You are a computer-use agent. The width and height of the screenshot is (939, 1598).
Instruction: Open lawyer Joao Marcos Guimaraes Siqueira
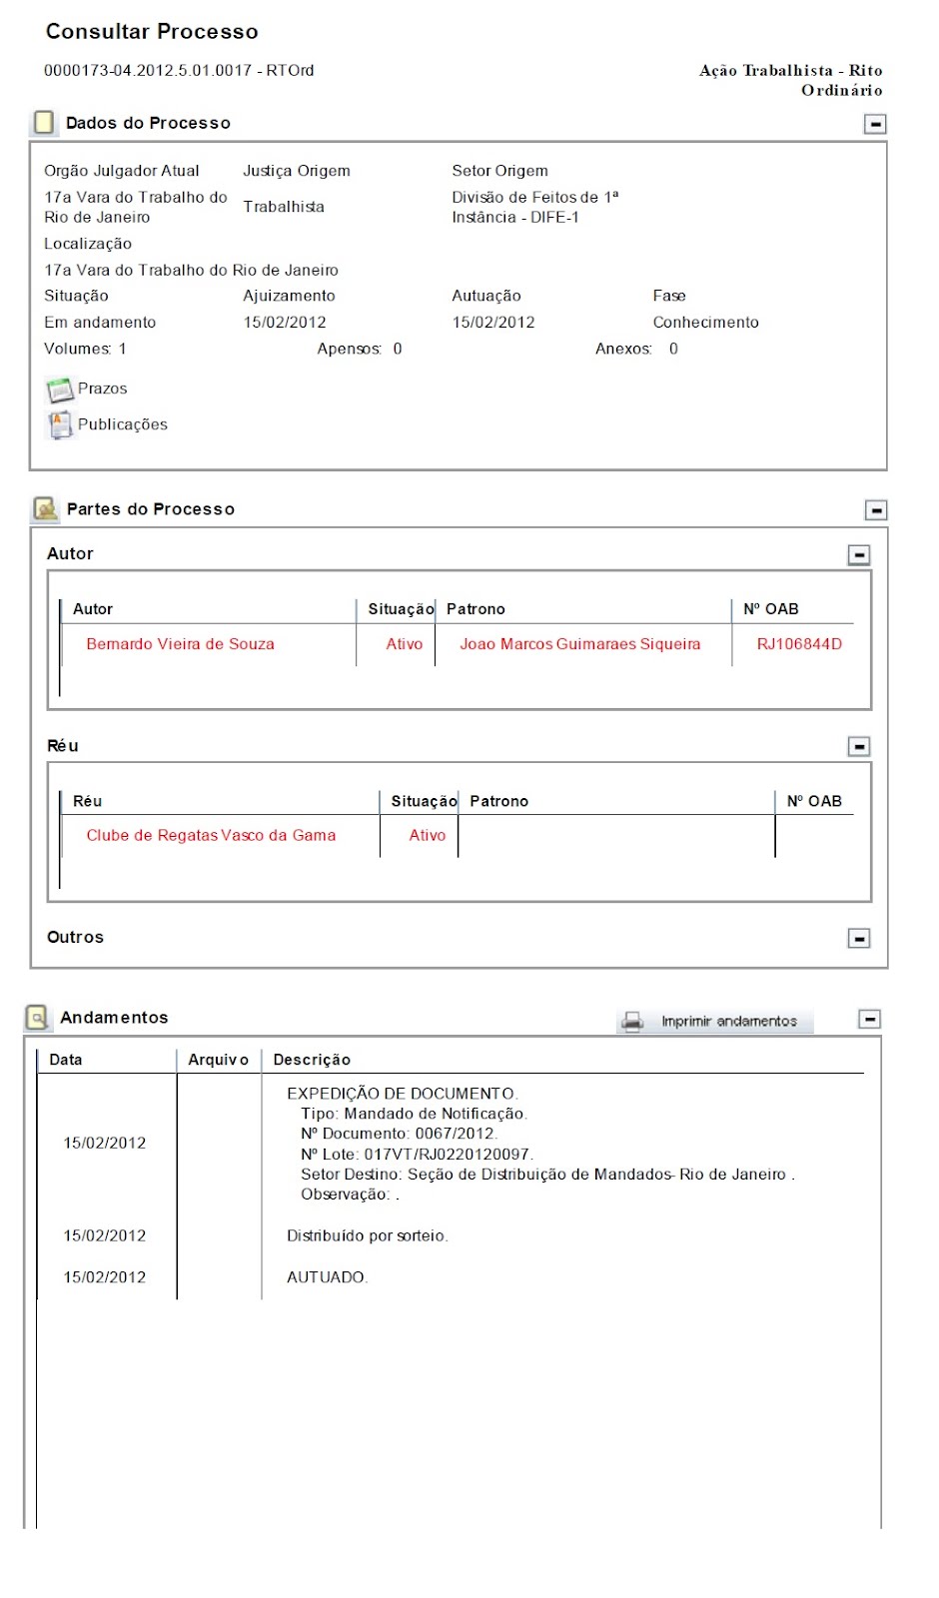click(x=579, y=644)
